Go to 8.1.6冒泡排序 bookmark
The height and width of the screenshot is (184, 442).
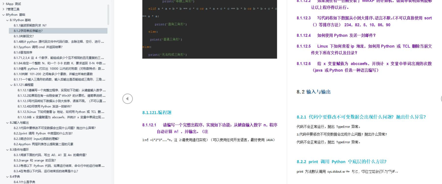click(x=23, y=52)
